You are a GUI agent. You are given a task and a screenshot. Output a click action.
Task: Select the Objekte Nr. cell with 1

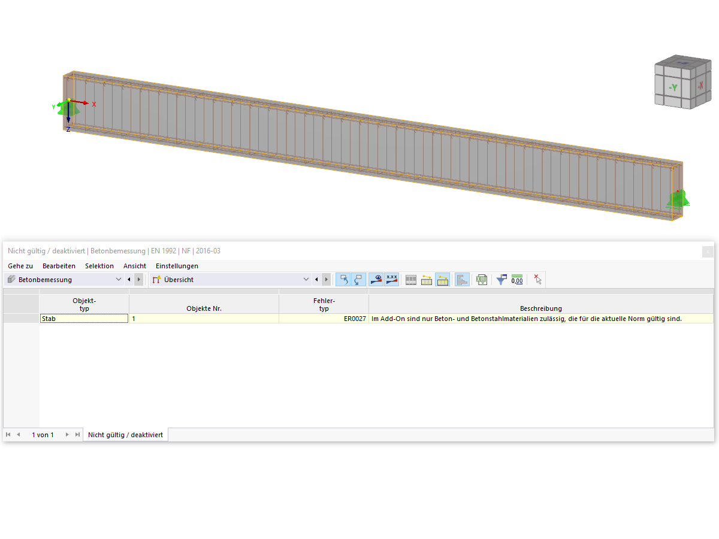pyautogui.click(x=204, y=319)
